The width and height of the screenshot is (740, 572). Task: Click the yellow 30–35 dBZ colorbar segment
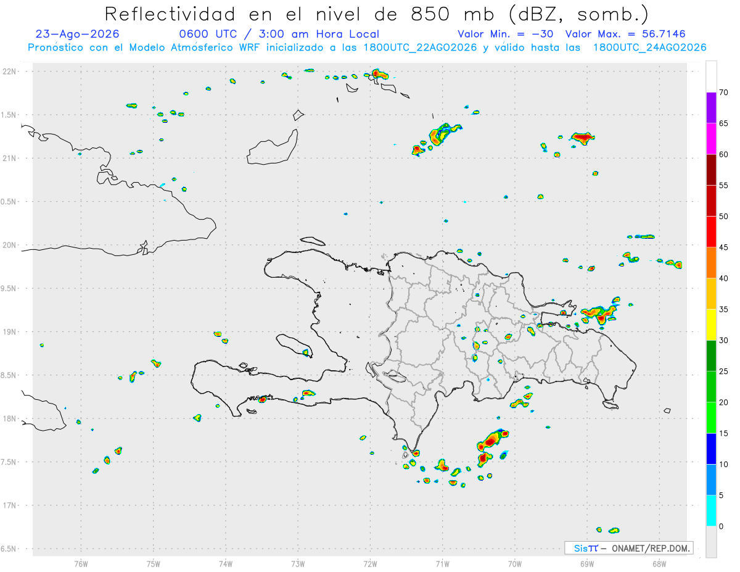(711, 325)
